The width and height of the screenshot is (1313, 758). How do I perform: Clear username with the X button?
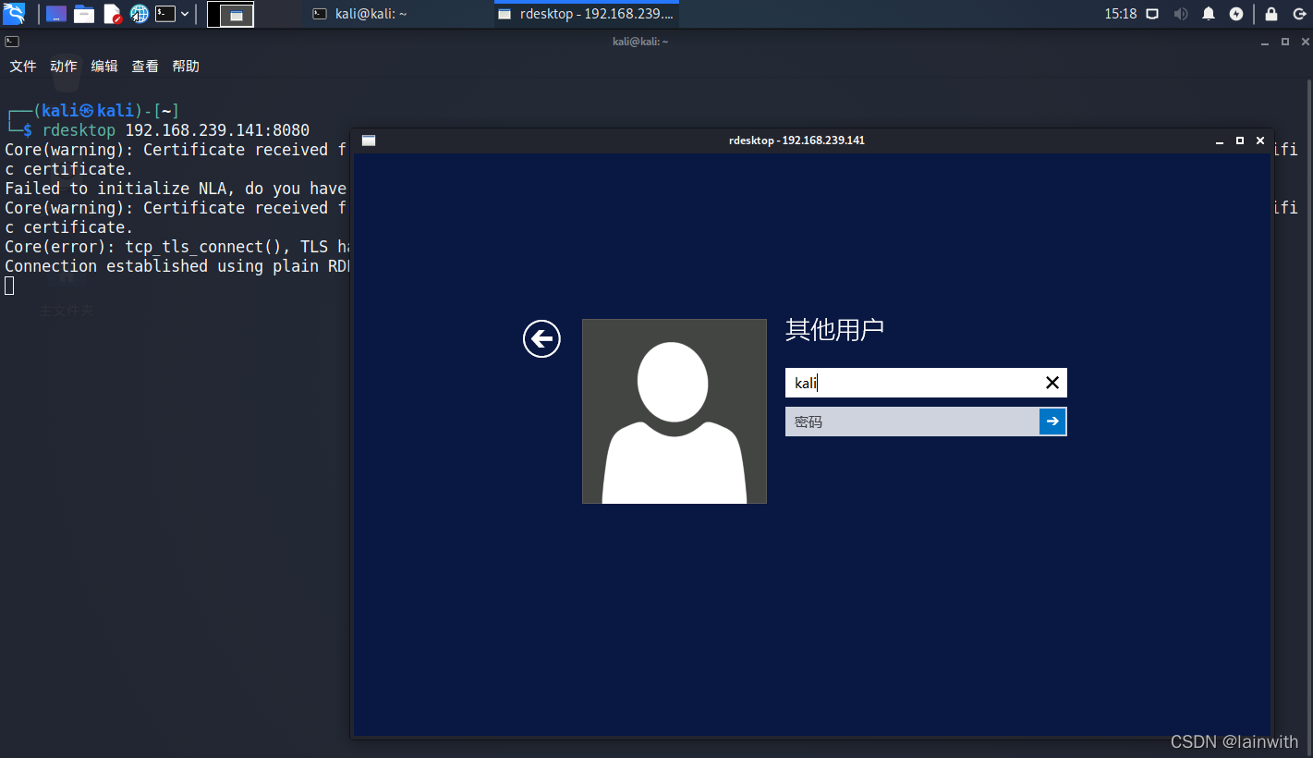click(x=1052, y=383)
